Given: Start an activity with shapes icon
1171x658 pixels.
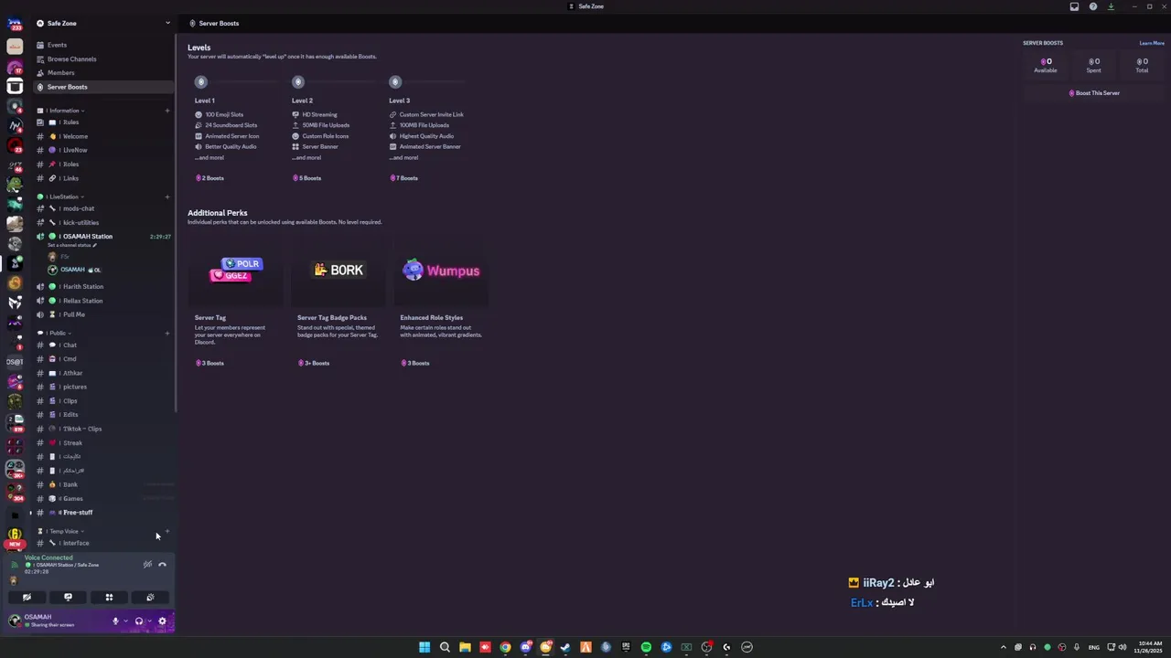Looking at the screenshot, I should pyautogui.click(x=109, y=597).
